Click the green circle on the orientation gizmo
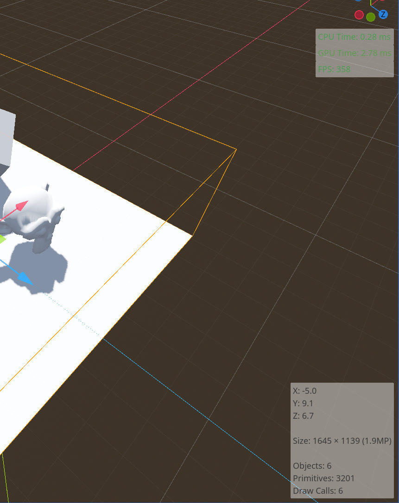Screen dimensions: 399x503 (370, 17)
